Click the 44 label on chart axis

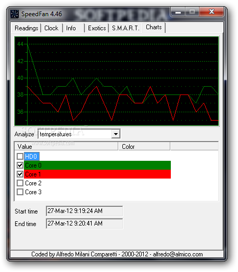tap(20, 44)
